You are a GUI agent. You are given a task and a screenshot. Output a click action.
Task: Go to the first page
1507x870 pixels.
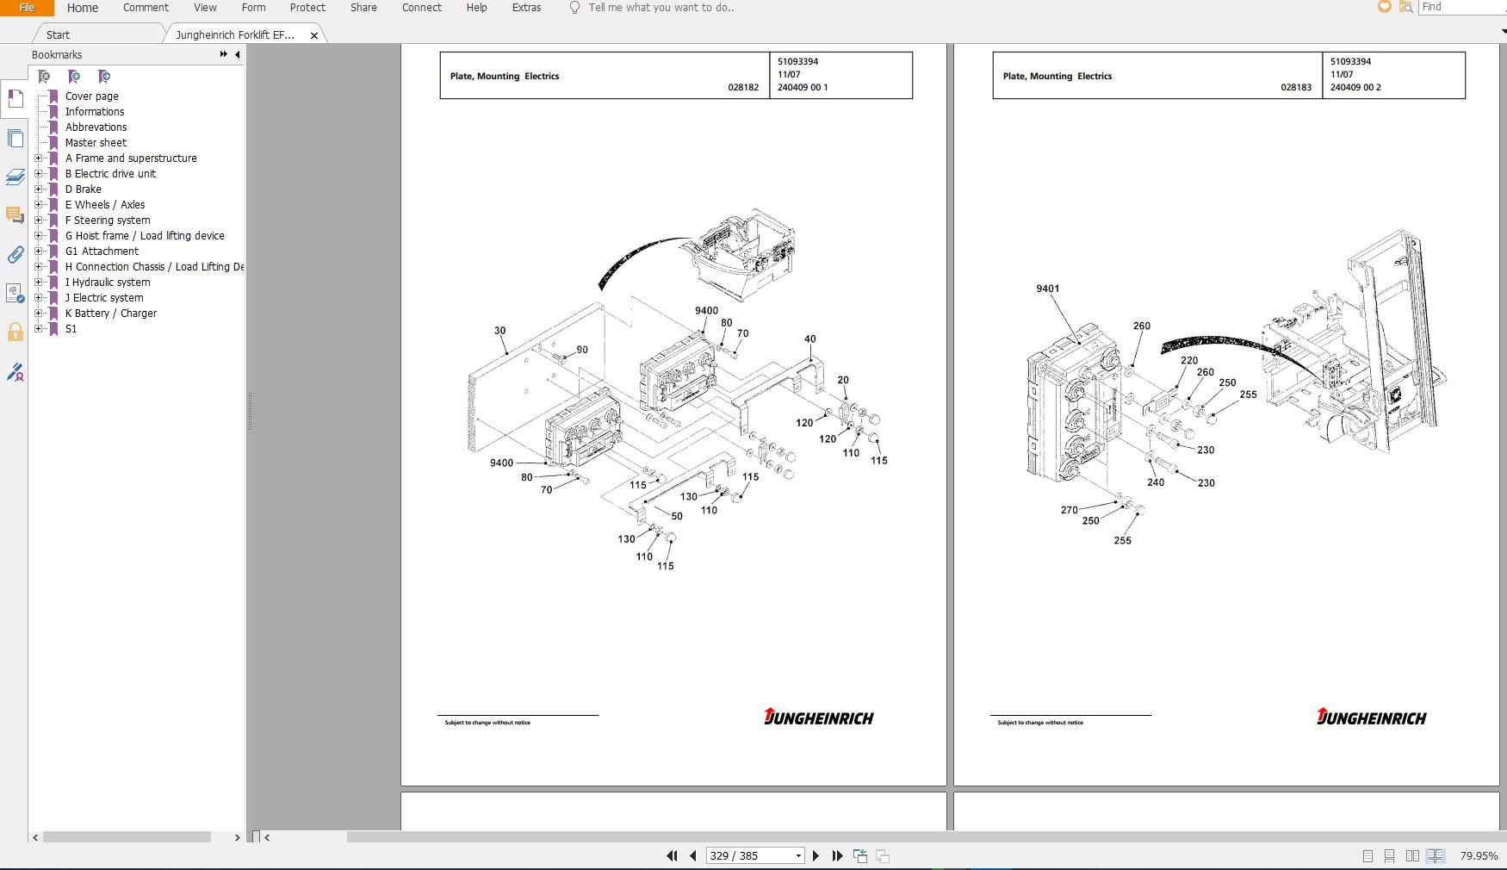(x=672, y=855)
